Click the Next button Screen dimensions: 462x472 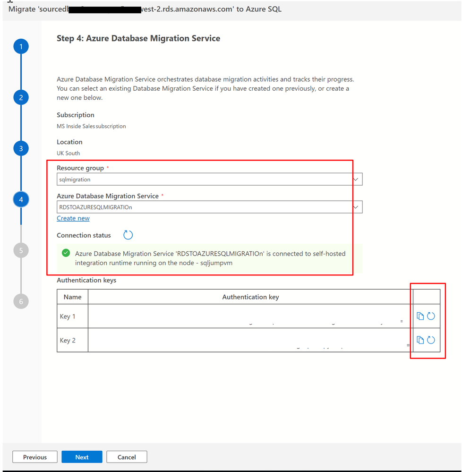pos(82,457)
